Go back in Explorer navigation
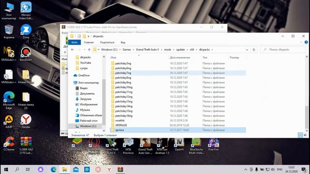 tap(73, 50)
